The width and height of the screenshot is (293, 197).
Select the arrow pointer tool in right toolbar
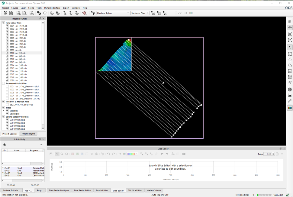pyautogui.click(x=290, y=47)
